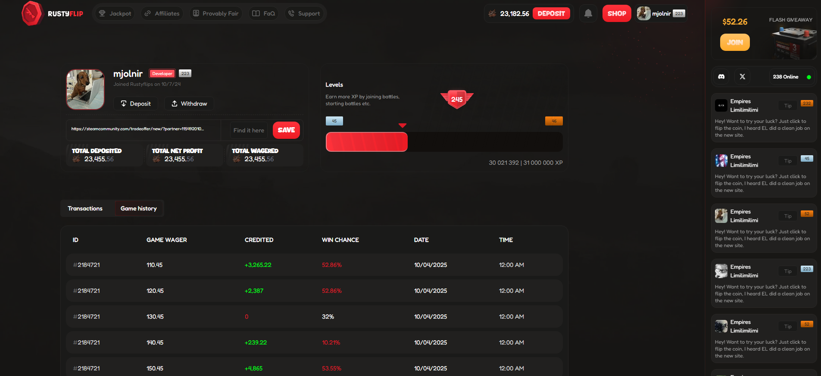Viewport: 821px width, 376px height.
Task: Click the Find it here link
Action: pyautogui.click(x=249, y=130)
